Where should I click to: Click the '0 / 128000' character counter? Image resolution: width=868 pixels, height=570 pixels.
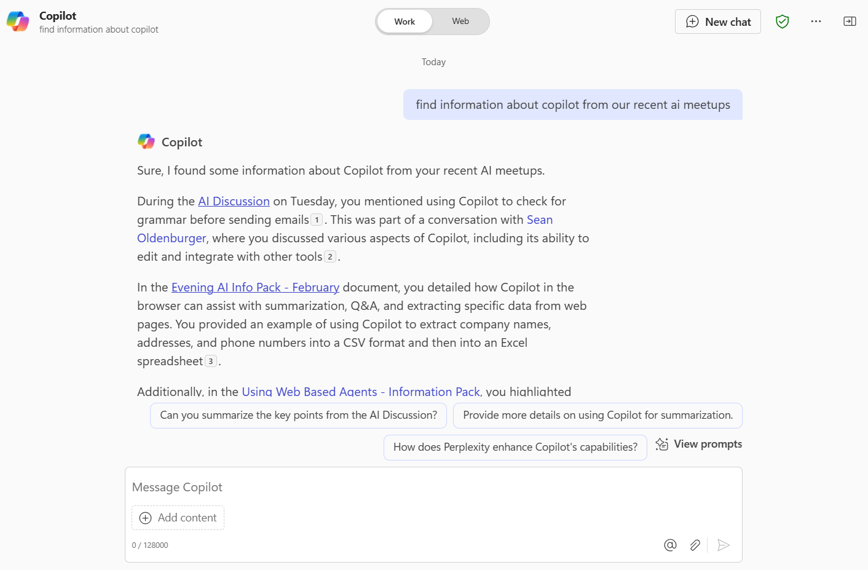point(150,545)
